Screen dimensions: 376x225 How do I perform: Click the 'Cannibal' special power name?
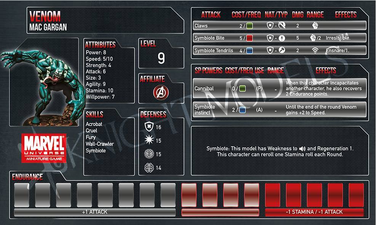[204, 88]
